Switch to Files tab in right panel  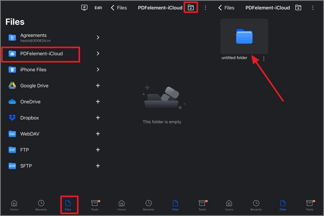[283, 205]
